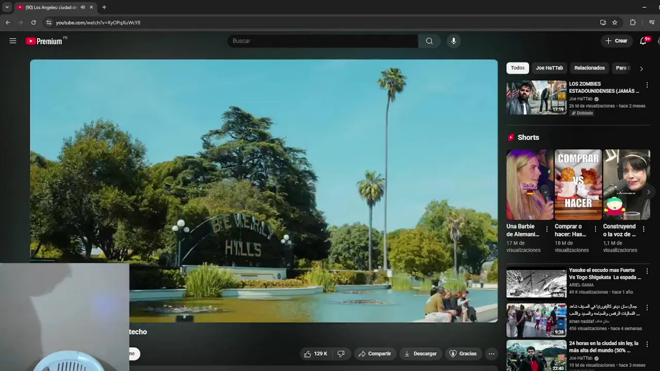Close the Los Angeles YouTube tab

[91, 7]
